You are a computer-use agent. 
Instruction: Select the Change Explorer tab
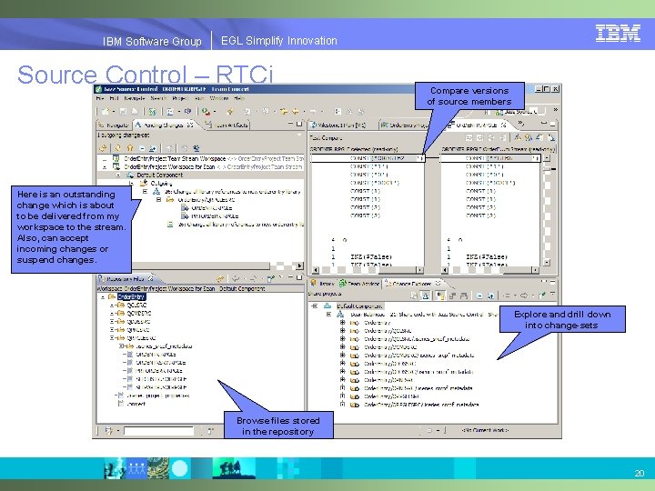pos(413,284)
